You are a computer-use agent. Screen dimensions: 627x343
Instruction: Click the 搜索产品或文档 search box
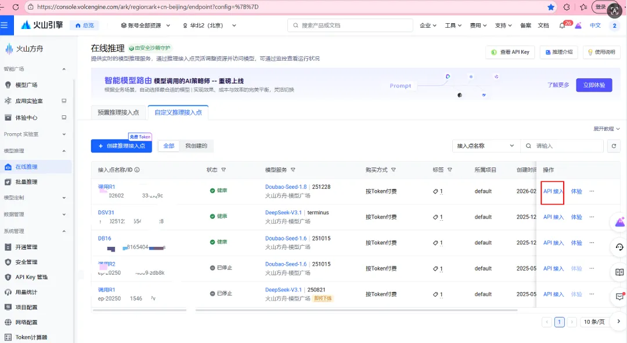(350, 25)
